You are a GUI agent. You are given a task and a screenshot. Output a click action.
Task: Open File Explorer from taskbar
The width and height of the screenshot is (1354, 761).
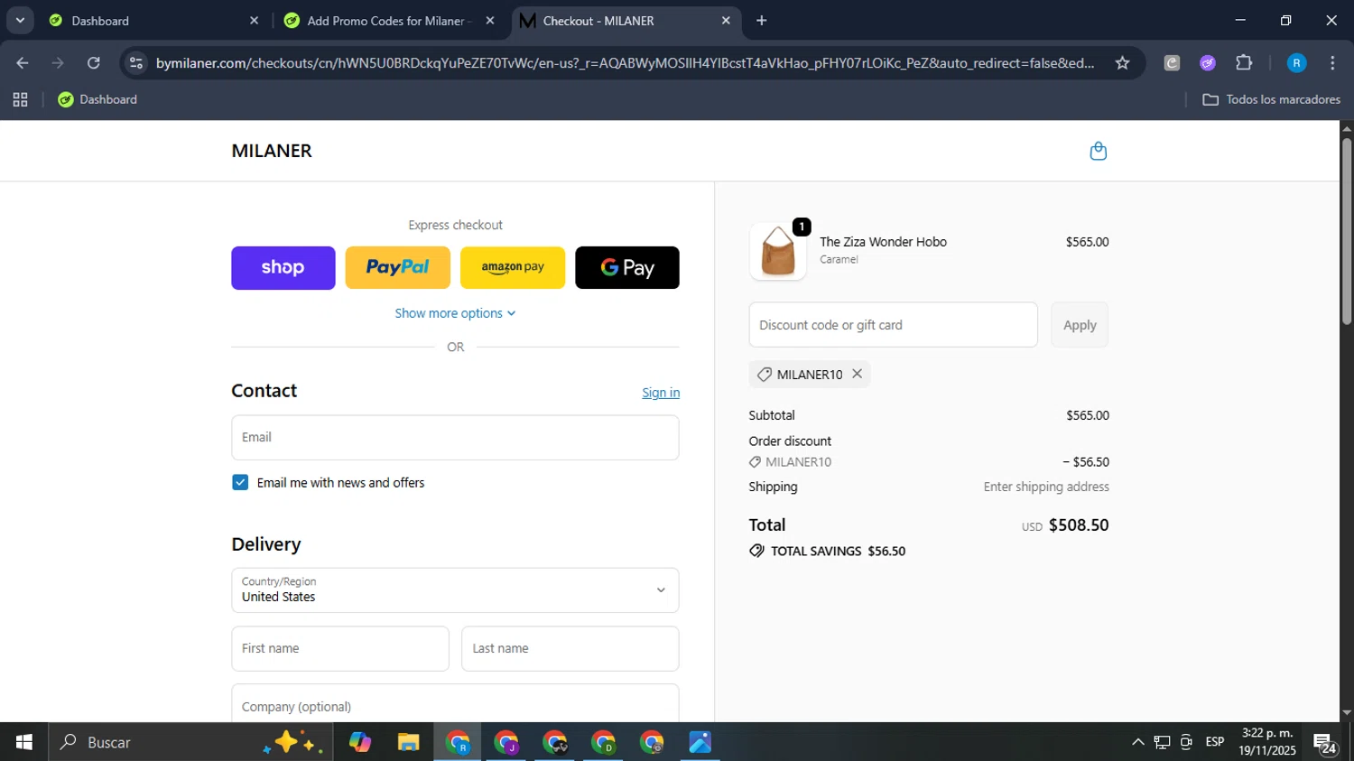409,742
